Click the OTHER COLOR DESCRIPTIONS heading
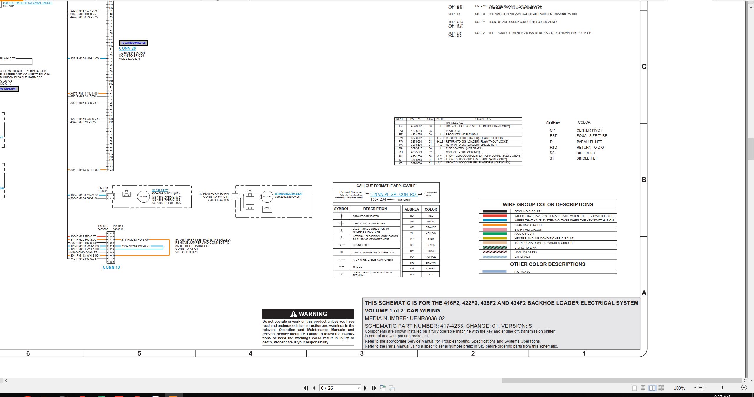754x397 pixels. point(548,264)
